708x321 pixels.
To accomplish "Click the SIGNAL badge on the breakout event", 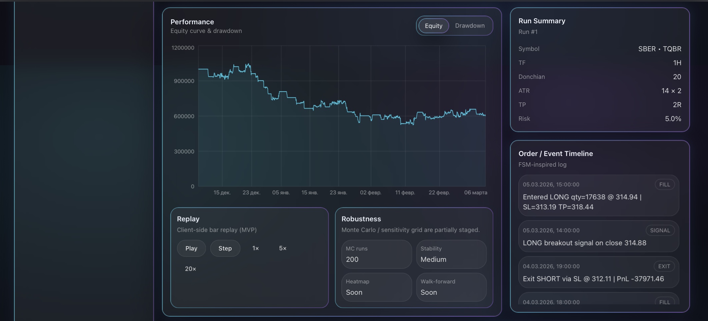I will 660,230.
